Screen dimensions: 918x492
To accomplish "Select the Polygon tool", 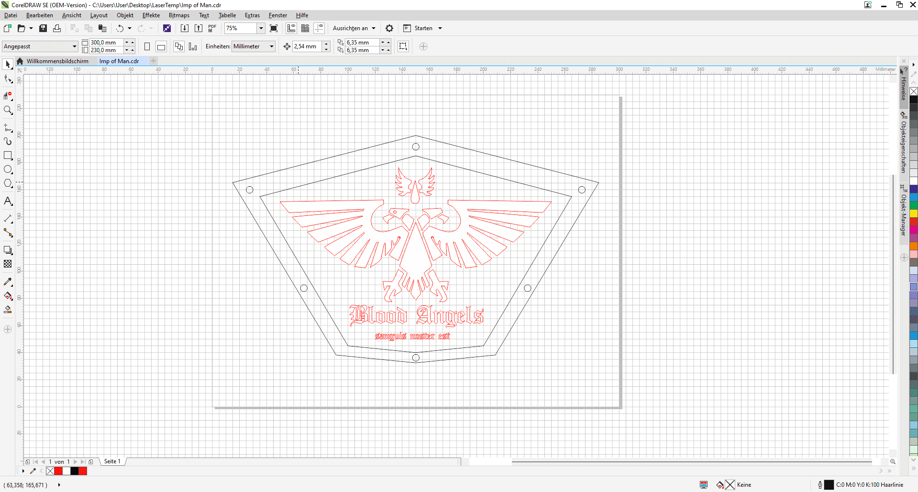I will (x=8, y=183).
